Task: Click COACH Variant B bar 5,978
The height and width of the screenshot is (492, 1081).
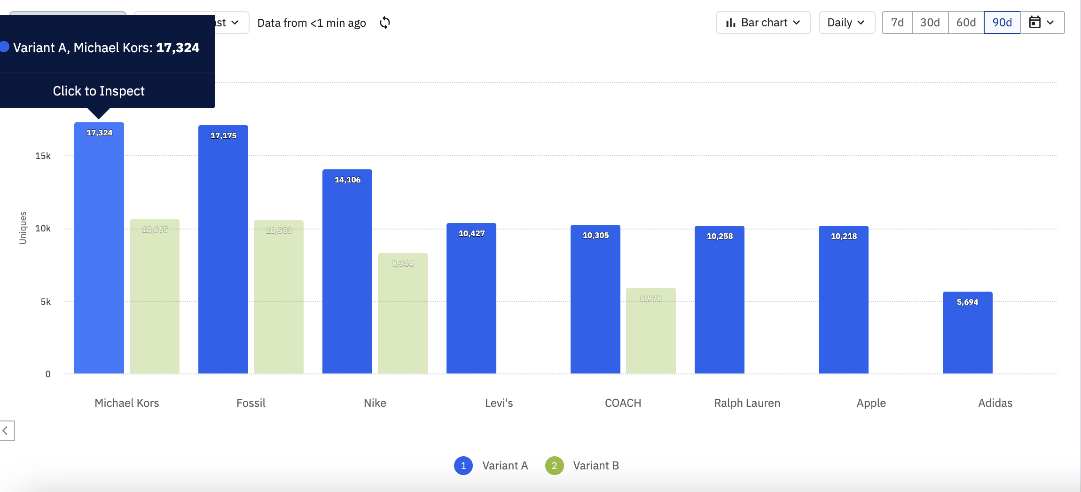Action: (651, 331)
